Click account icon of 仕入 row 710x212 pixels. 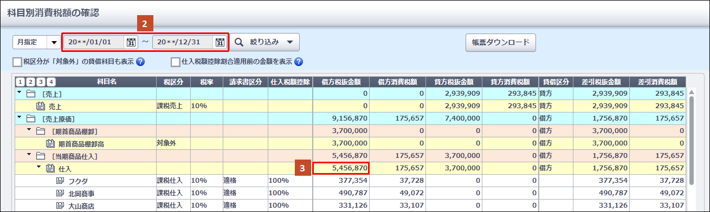(50, 168)
